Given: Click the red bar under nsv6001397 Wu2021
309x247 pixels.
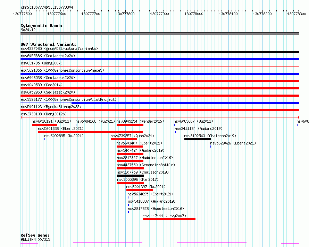Looking at the screenshot, I should (140, 190).
